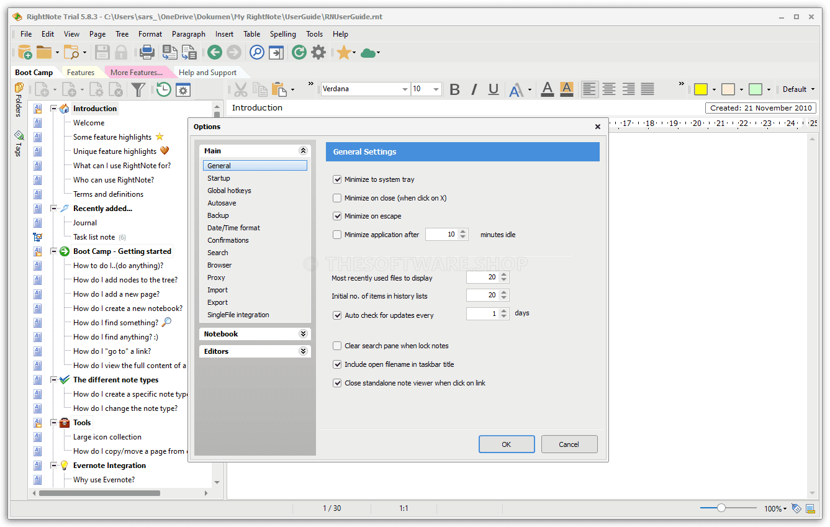Switch to the Help and Support tab
Screen dimensions: 830x527
207,73
